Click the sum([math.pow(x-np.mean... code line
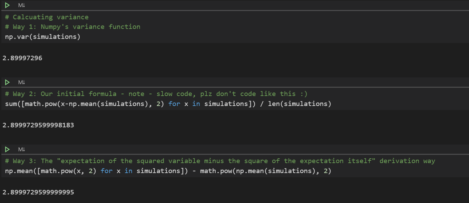This screenshot has height=203, width=469. [x=168, y=104]
